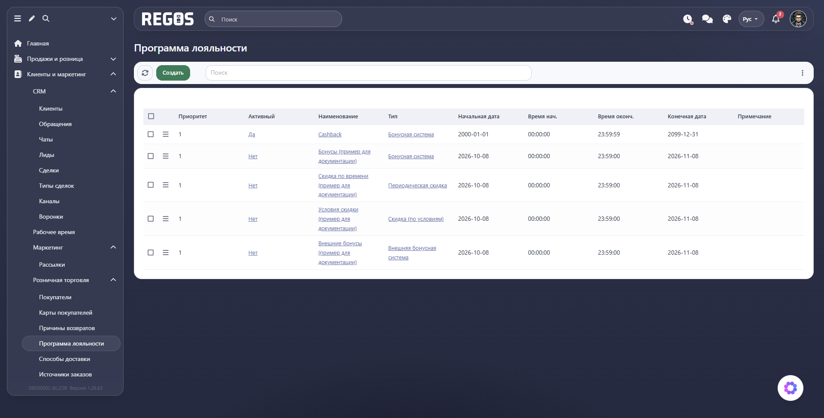Open Главная in the sidebar

pos(38,43)
